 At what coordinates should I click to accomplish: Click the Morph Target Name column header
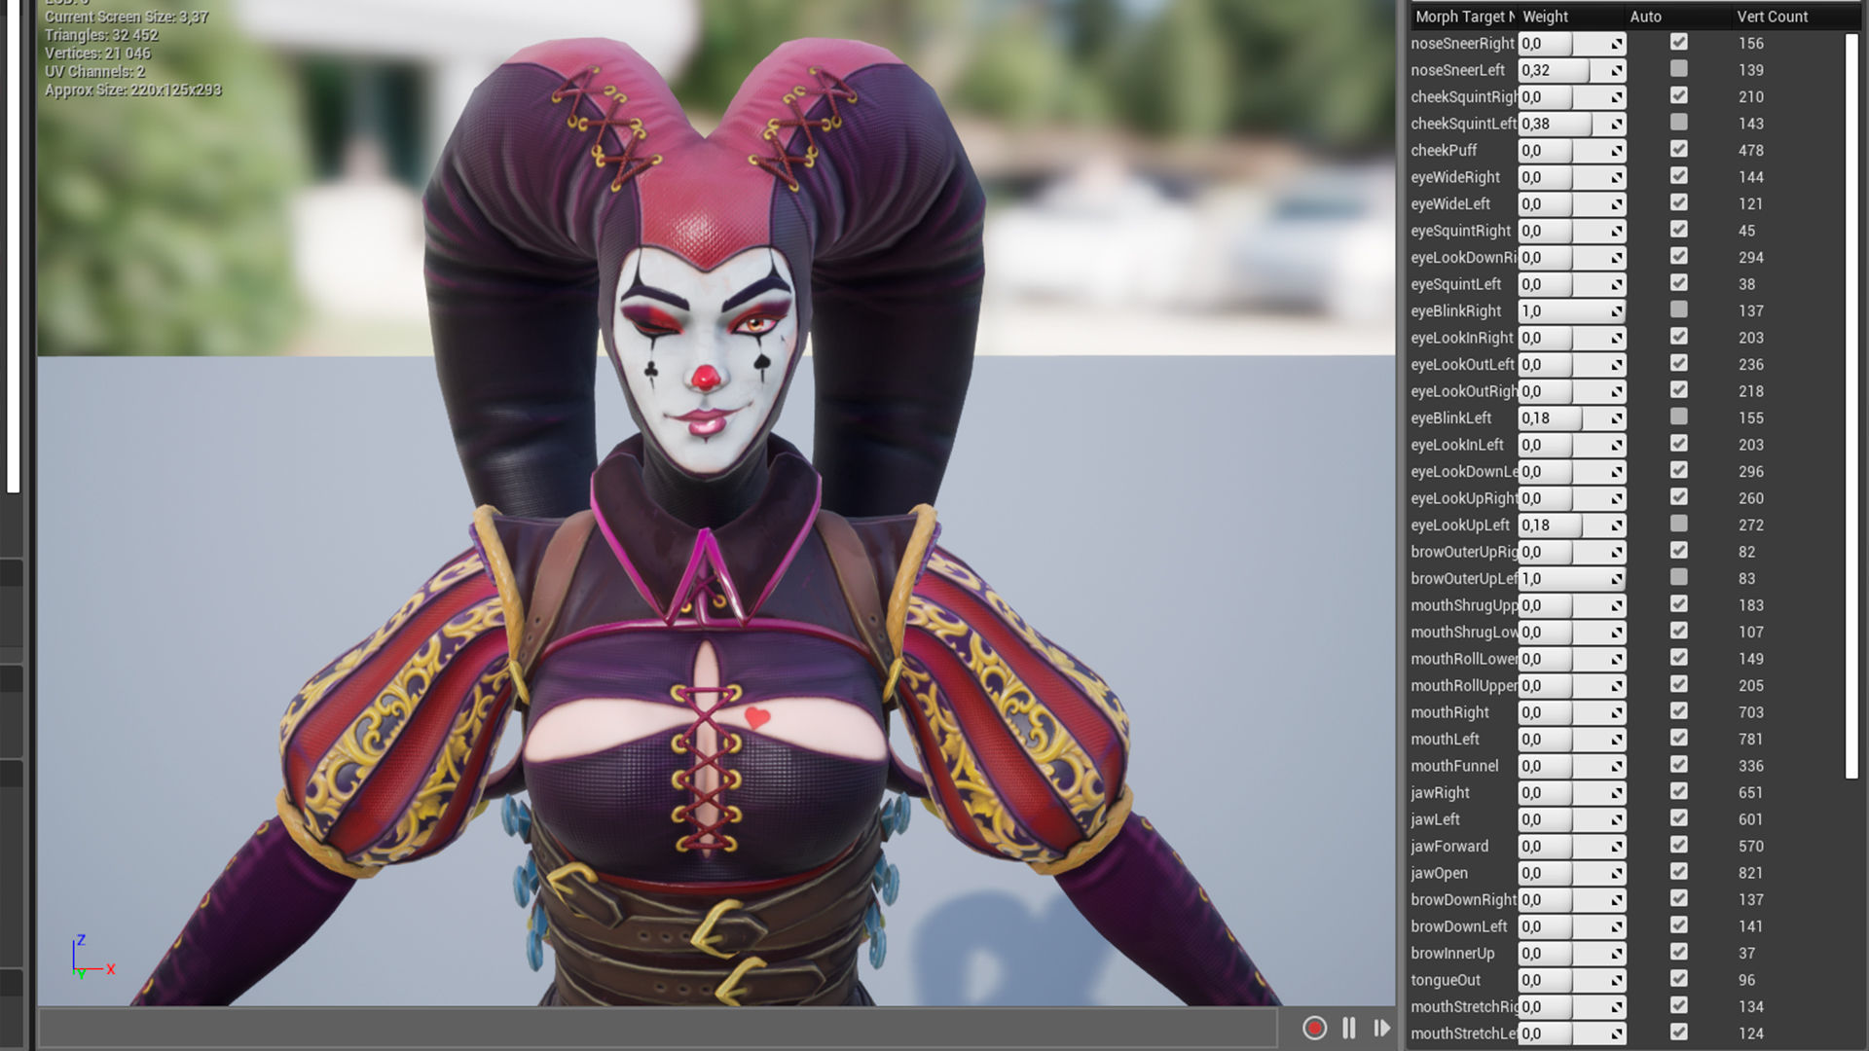tap(1463, 17)
